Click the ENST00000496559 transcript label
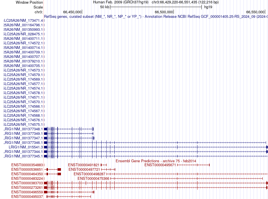The width and height of the screenshot is (268, 199). point(27,192)
